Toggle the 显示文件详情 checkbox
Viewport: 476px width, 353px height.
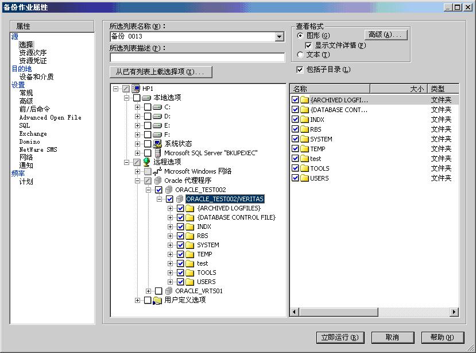308,45
